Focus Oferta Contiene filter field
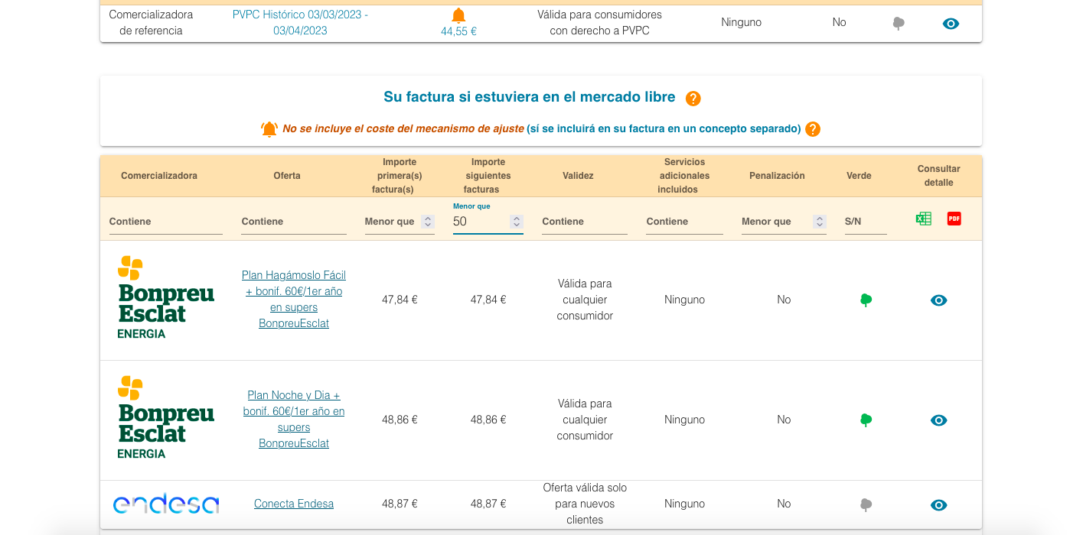The width and height of the screenshot is (1083, 535). (x=294, y=222)
